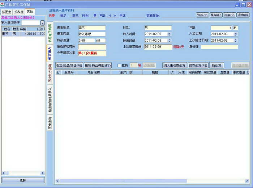Open the 书写电子病历 vertical tab

pyautogui.click(x=50, y=33)
